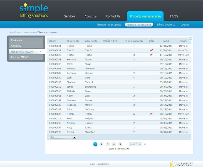Screen dimensions: 203x167
Task: Click the Action column header
Action: click(x=183, y=41)
